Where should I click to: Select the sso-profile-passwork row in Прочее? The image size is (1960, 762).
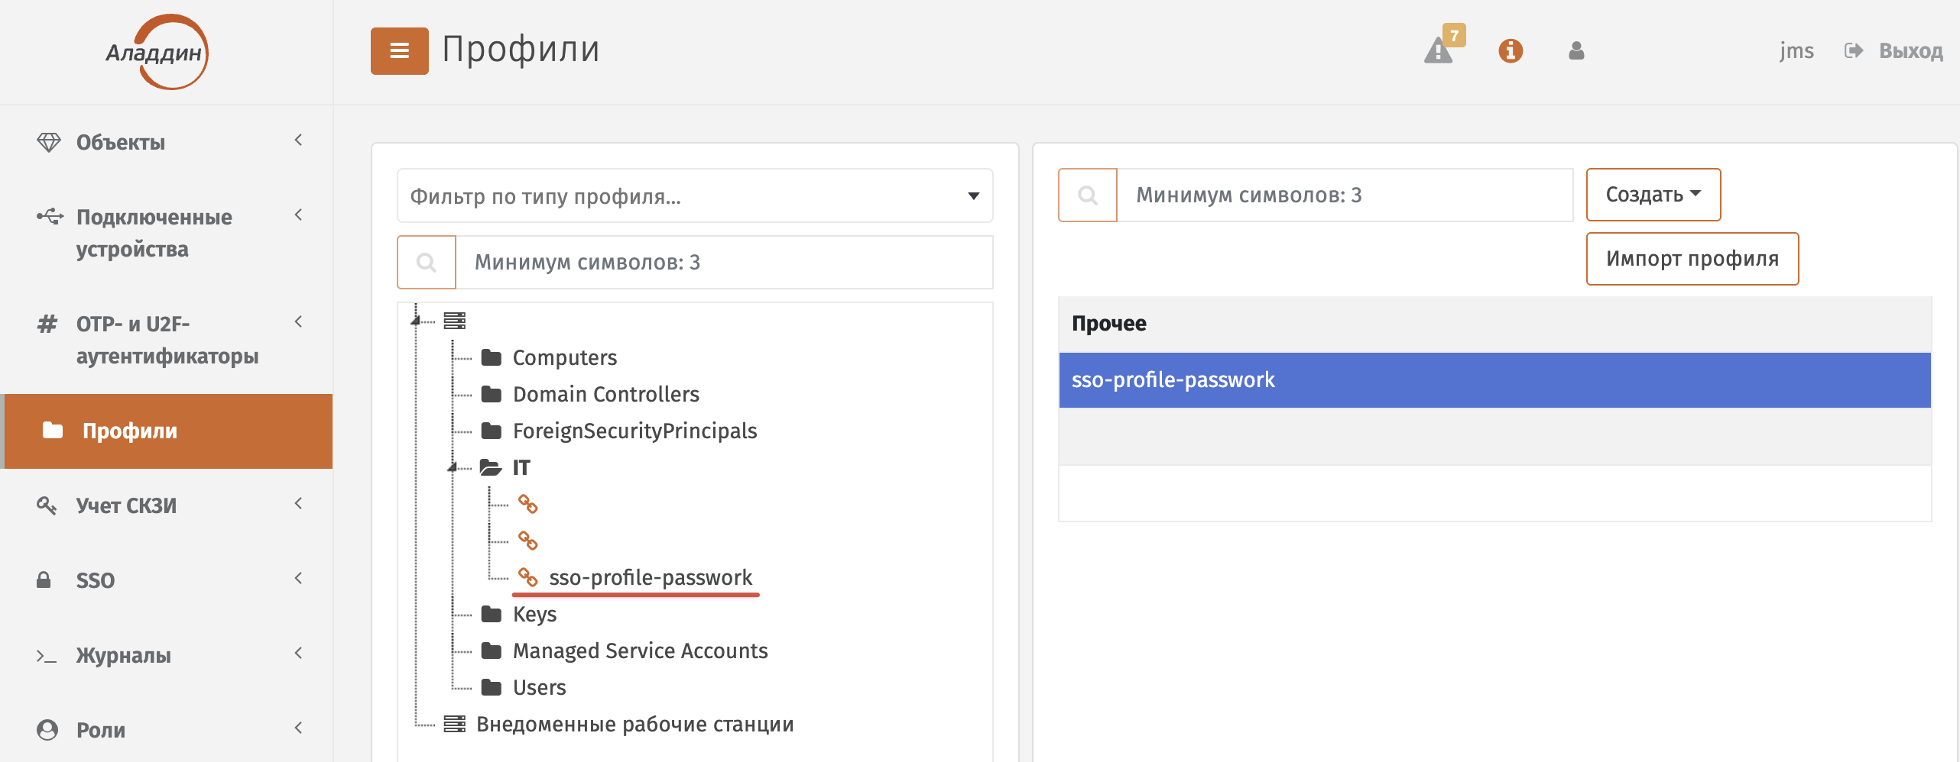coord(1494,380)
